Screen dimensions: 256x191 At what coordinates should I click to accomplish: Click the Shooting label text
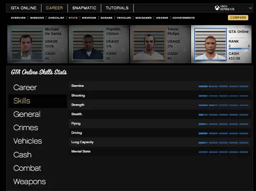pos(78,96)
